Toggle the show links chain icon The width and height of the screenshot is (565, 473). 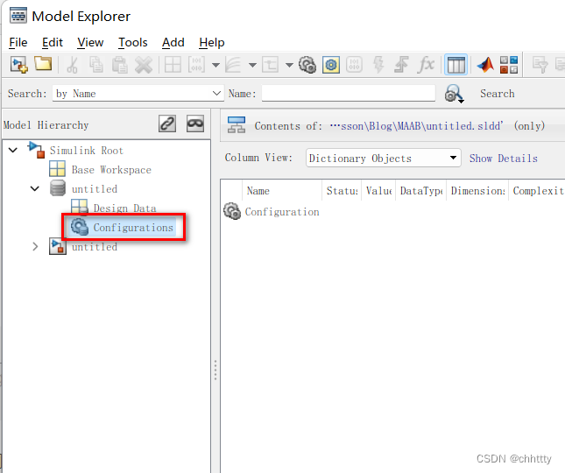[x=167, y=124]
